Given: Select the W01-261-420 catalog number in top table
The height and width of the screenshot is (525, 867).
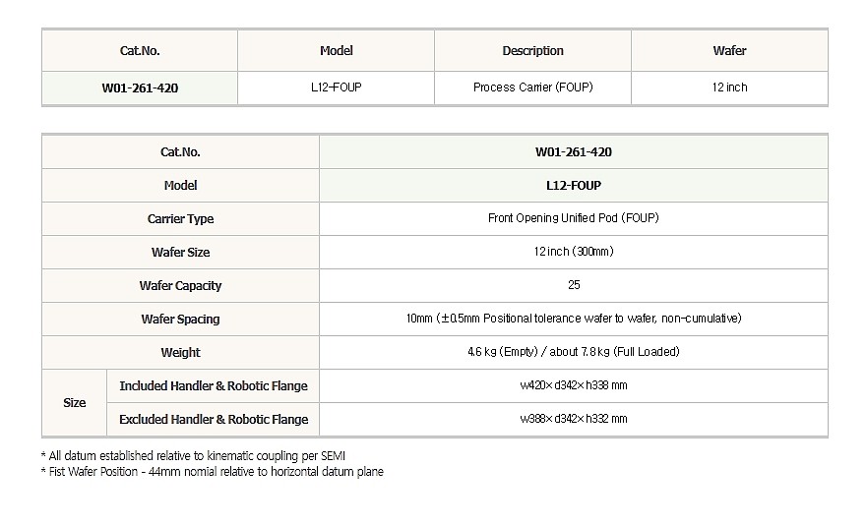Looking at the screenshot, I should tap(140, 87).
